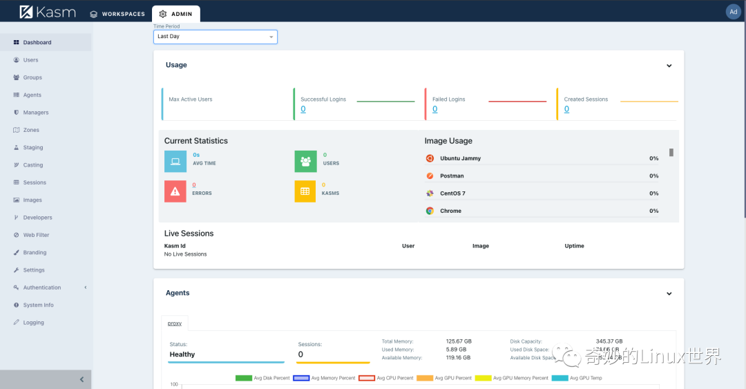Open the Sessions sidebar item
This screenshot has height=389, width=746.
pyautogui.click(x=46, y=182)
